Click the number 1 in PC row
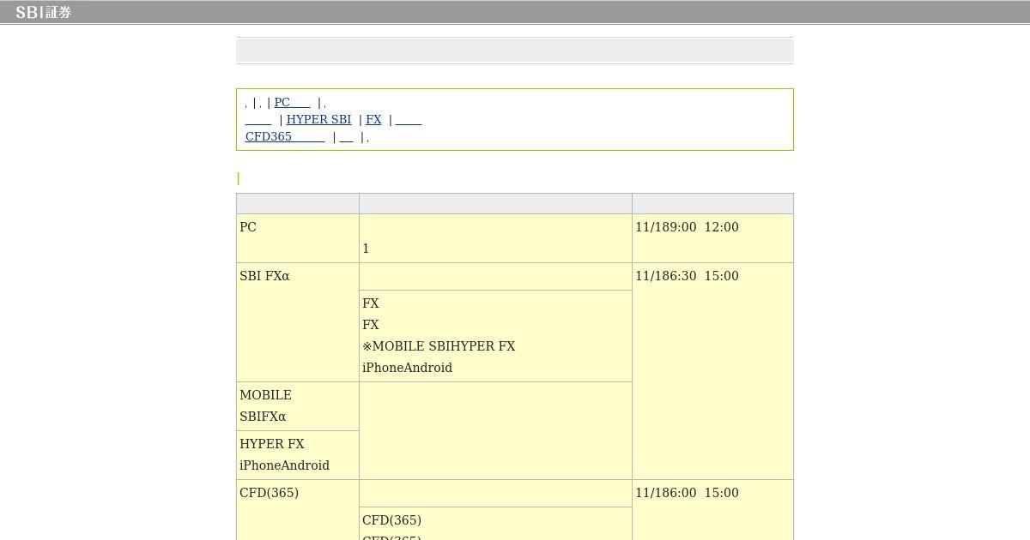This screenshot has height=540, width=1030. point(366,249)
